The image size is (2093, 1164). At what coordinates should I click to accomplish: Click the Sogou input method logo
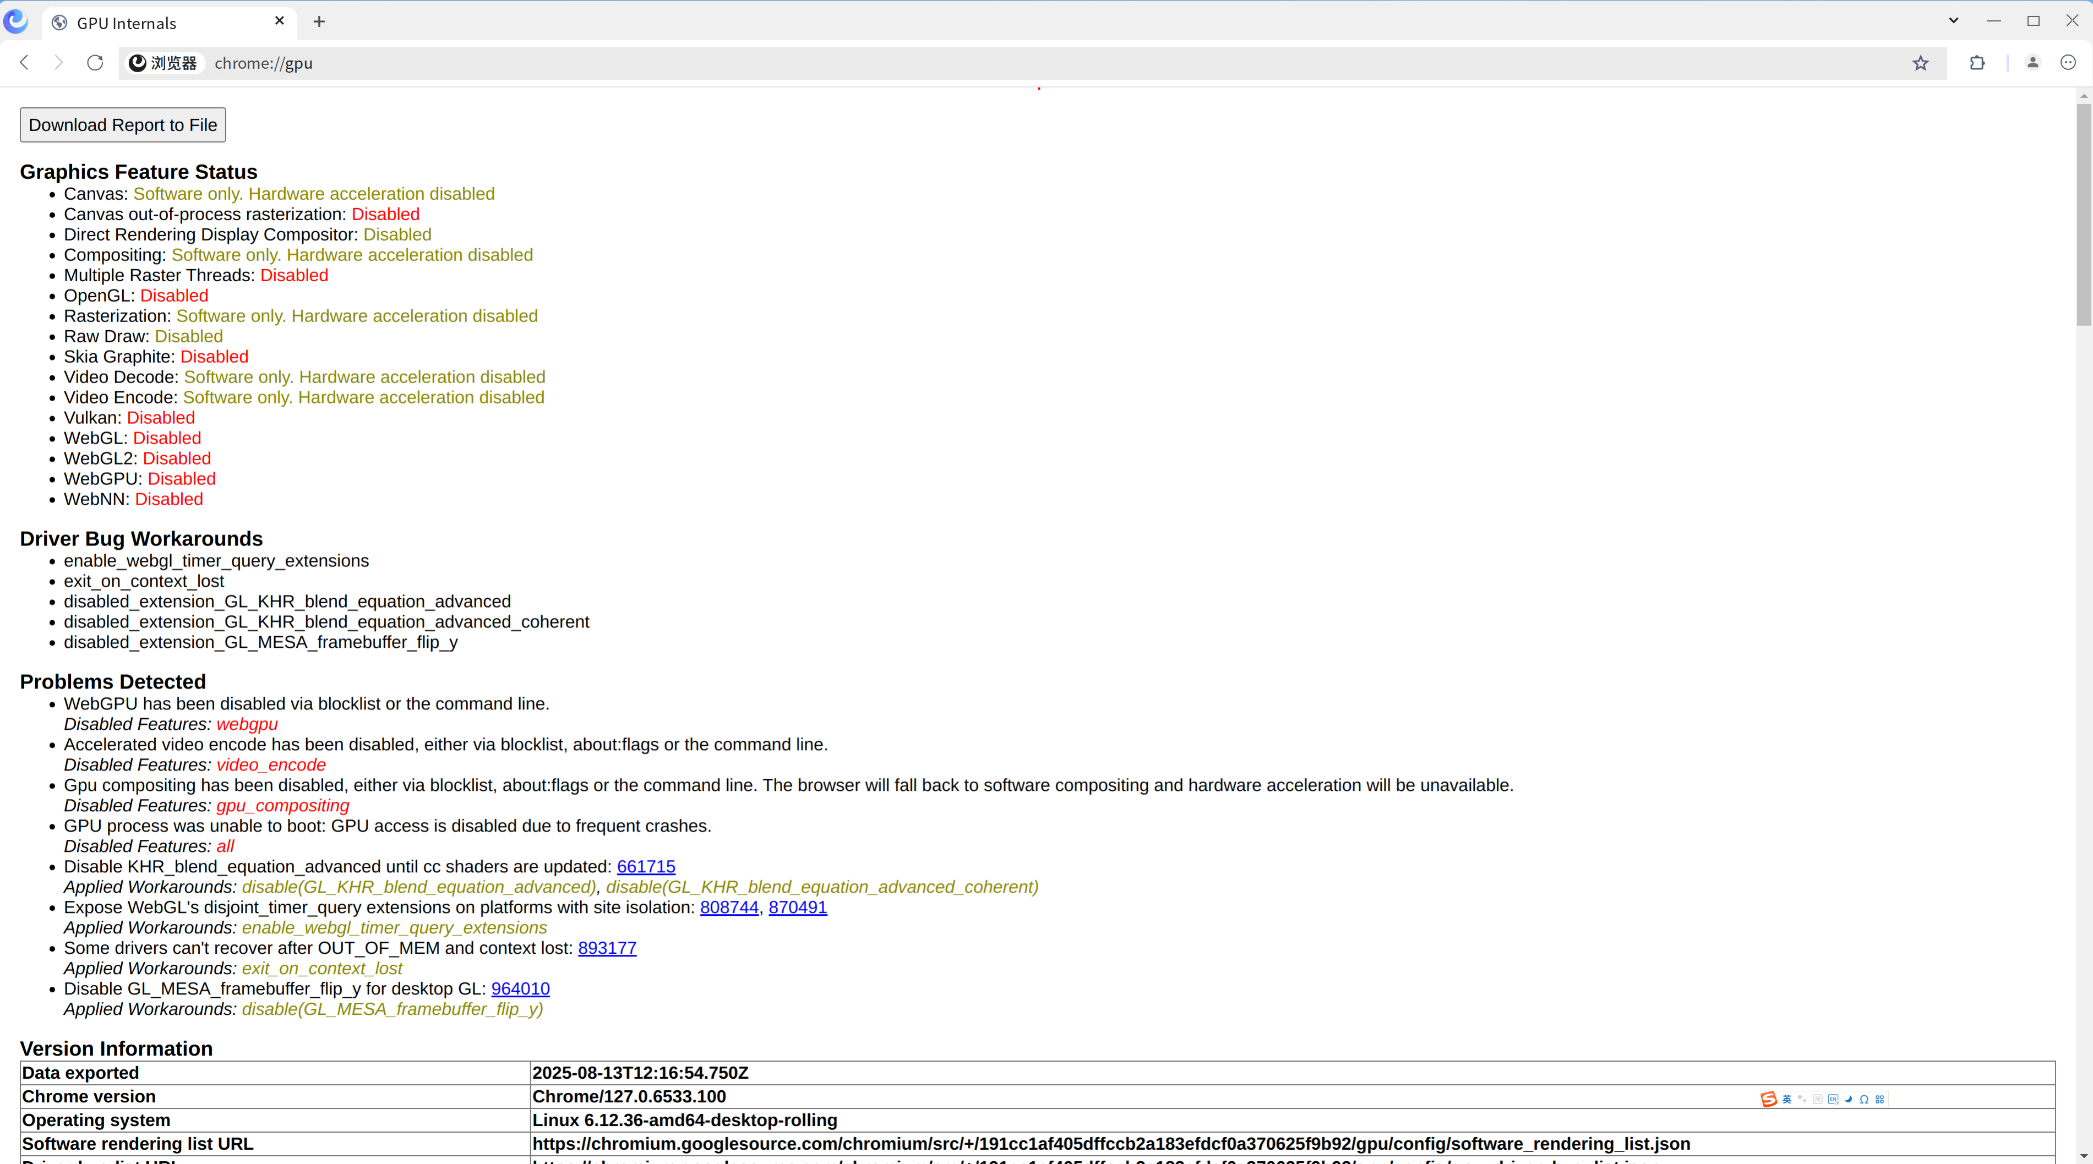1769,1099
